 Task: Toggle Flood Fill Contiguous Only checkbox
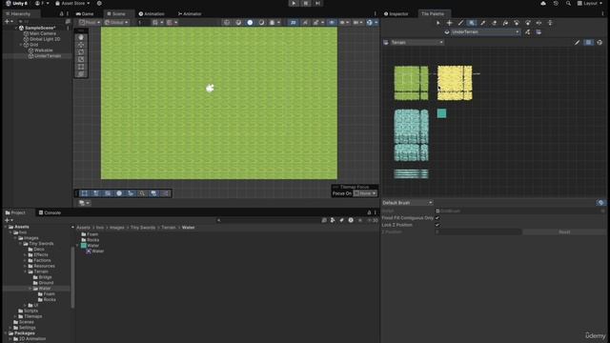pyautogui.click(x=437, y=218)
